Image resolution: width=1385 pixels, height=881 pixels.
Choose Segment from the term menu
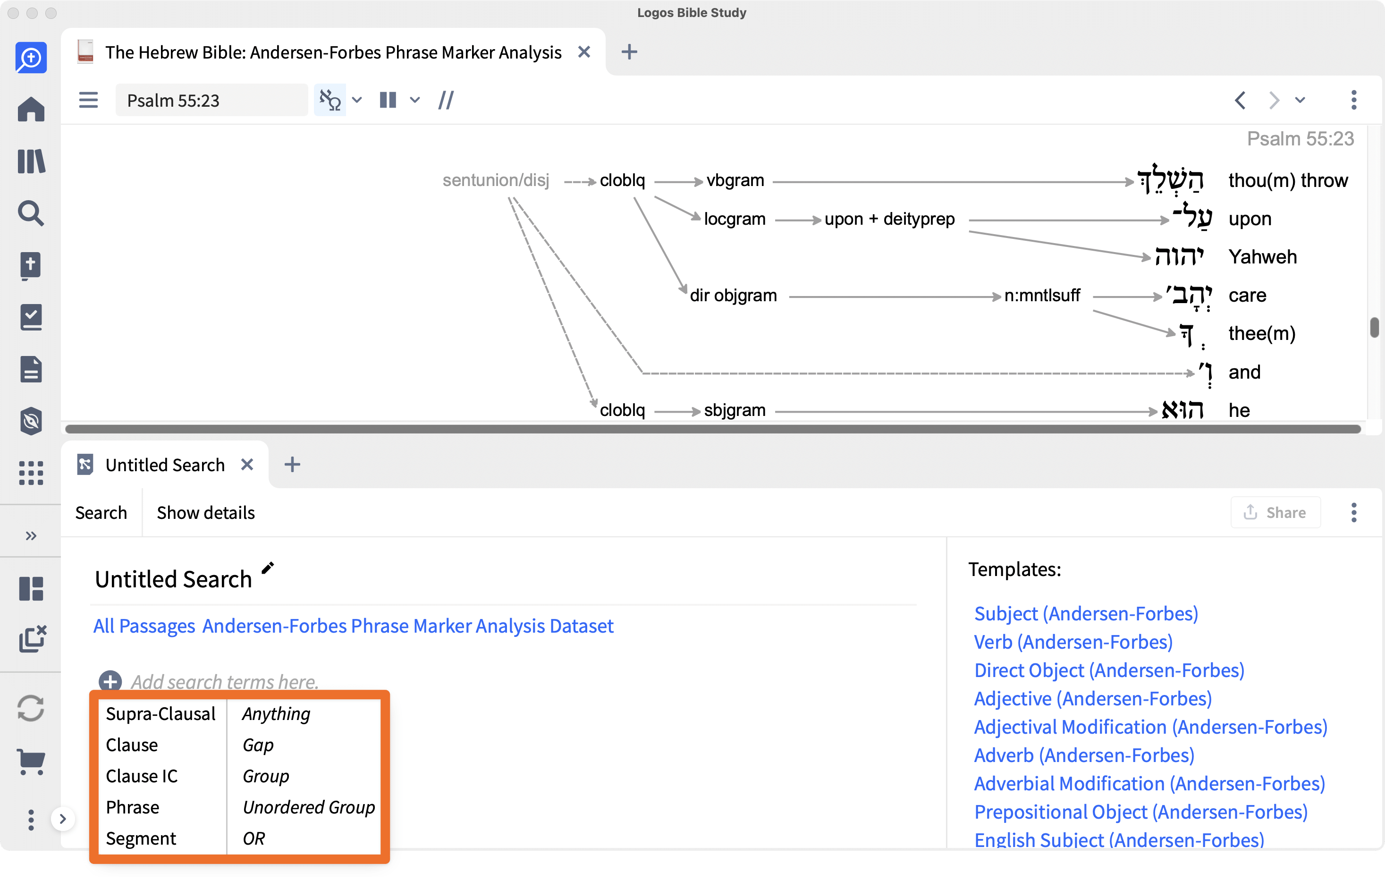[141, 839]
